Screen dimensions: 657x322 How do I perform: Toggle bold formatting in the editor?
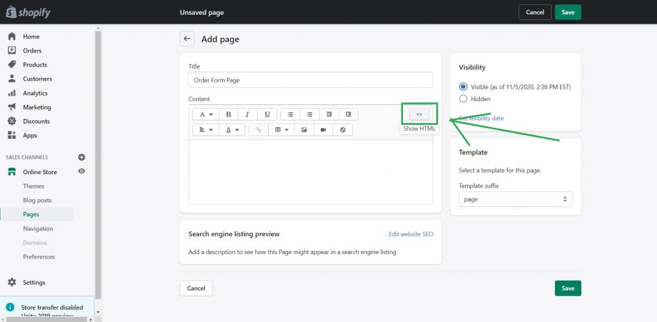click(228, 115)
